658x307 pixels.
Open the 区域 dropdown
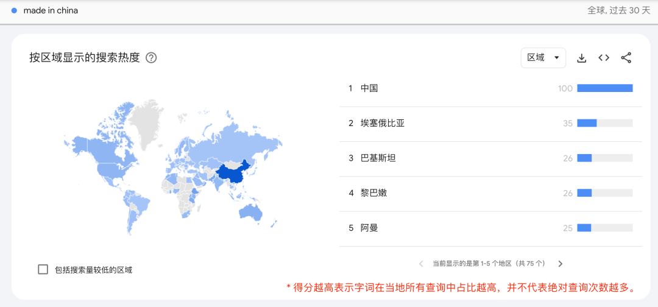pyautogui.click(x=543, y=58)
